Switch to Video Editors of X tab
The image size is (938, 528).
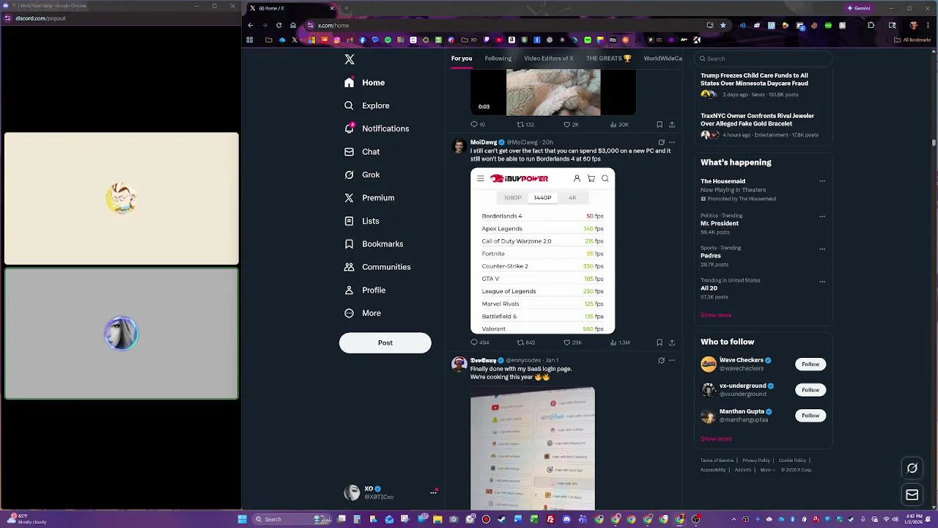coord(549,59)
